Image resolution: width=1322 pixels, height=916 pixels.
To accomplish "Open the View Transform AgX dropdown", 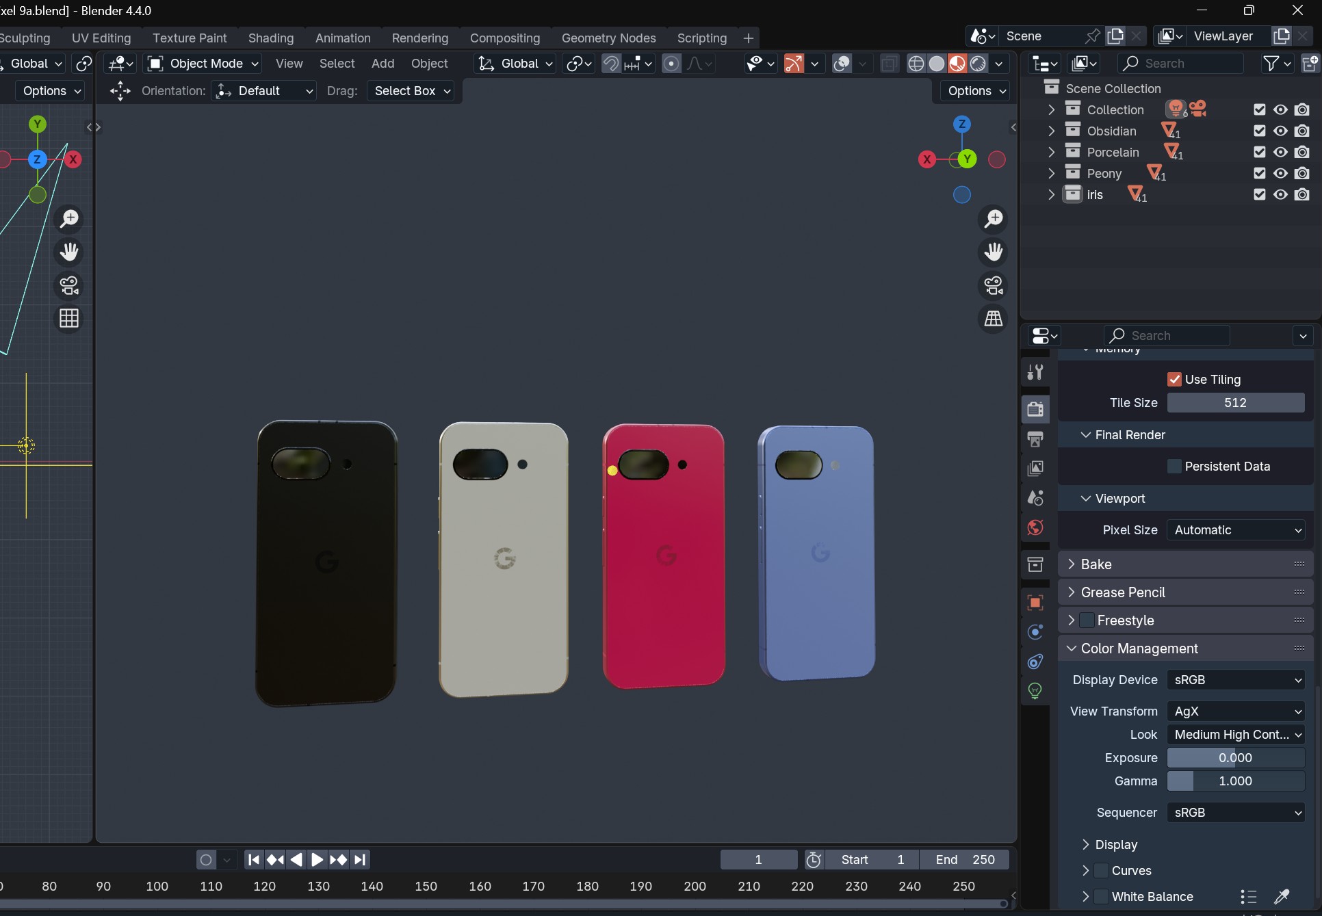I will pyautogui.click(x=1236, y=711).
